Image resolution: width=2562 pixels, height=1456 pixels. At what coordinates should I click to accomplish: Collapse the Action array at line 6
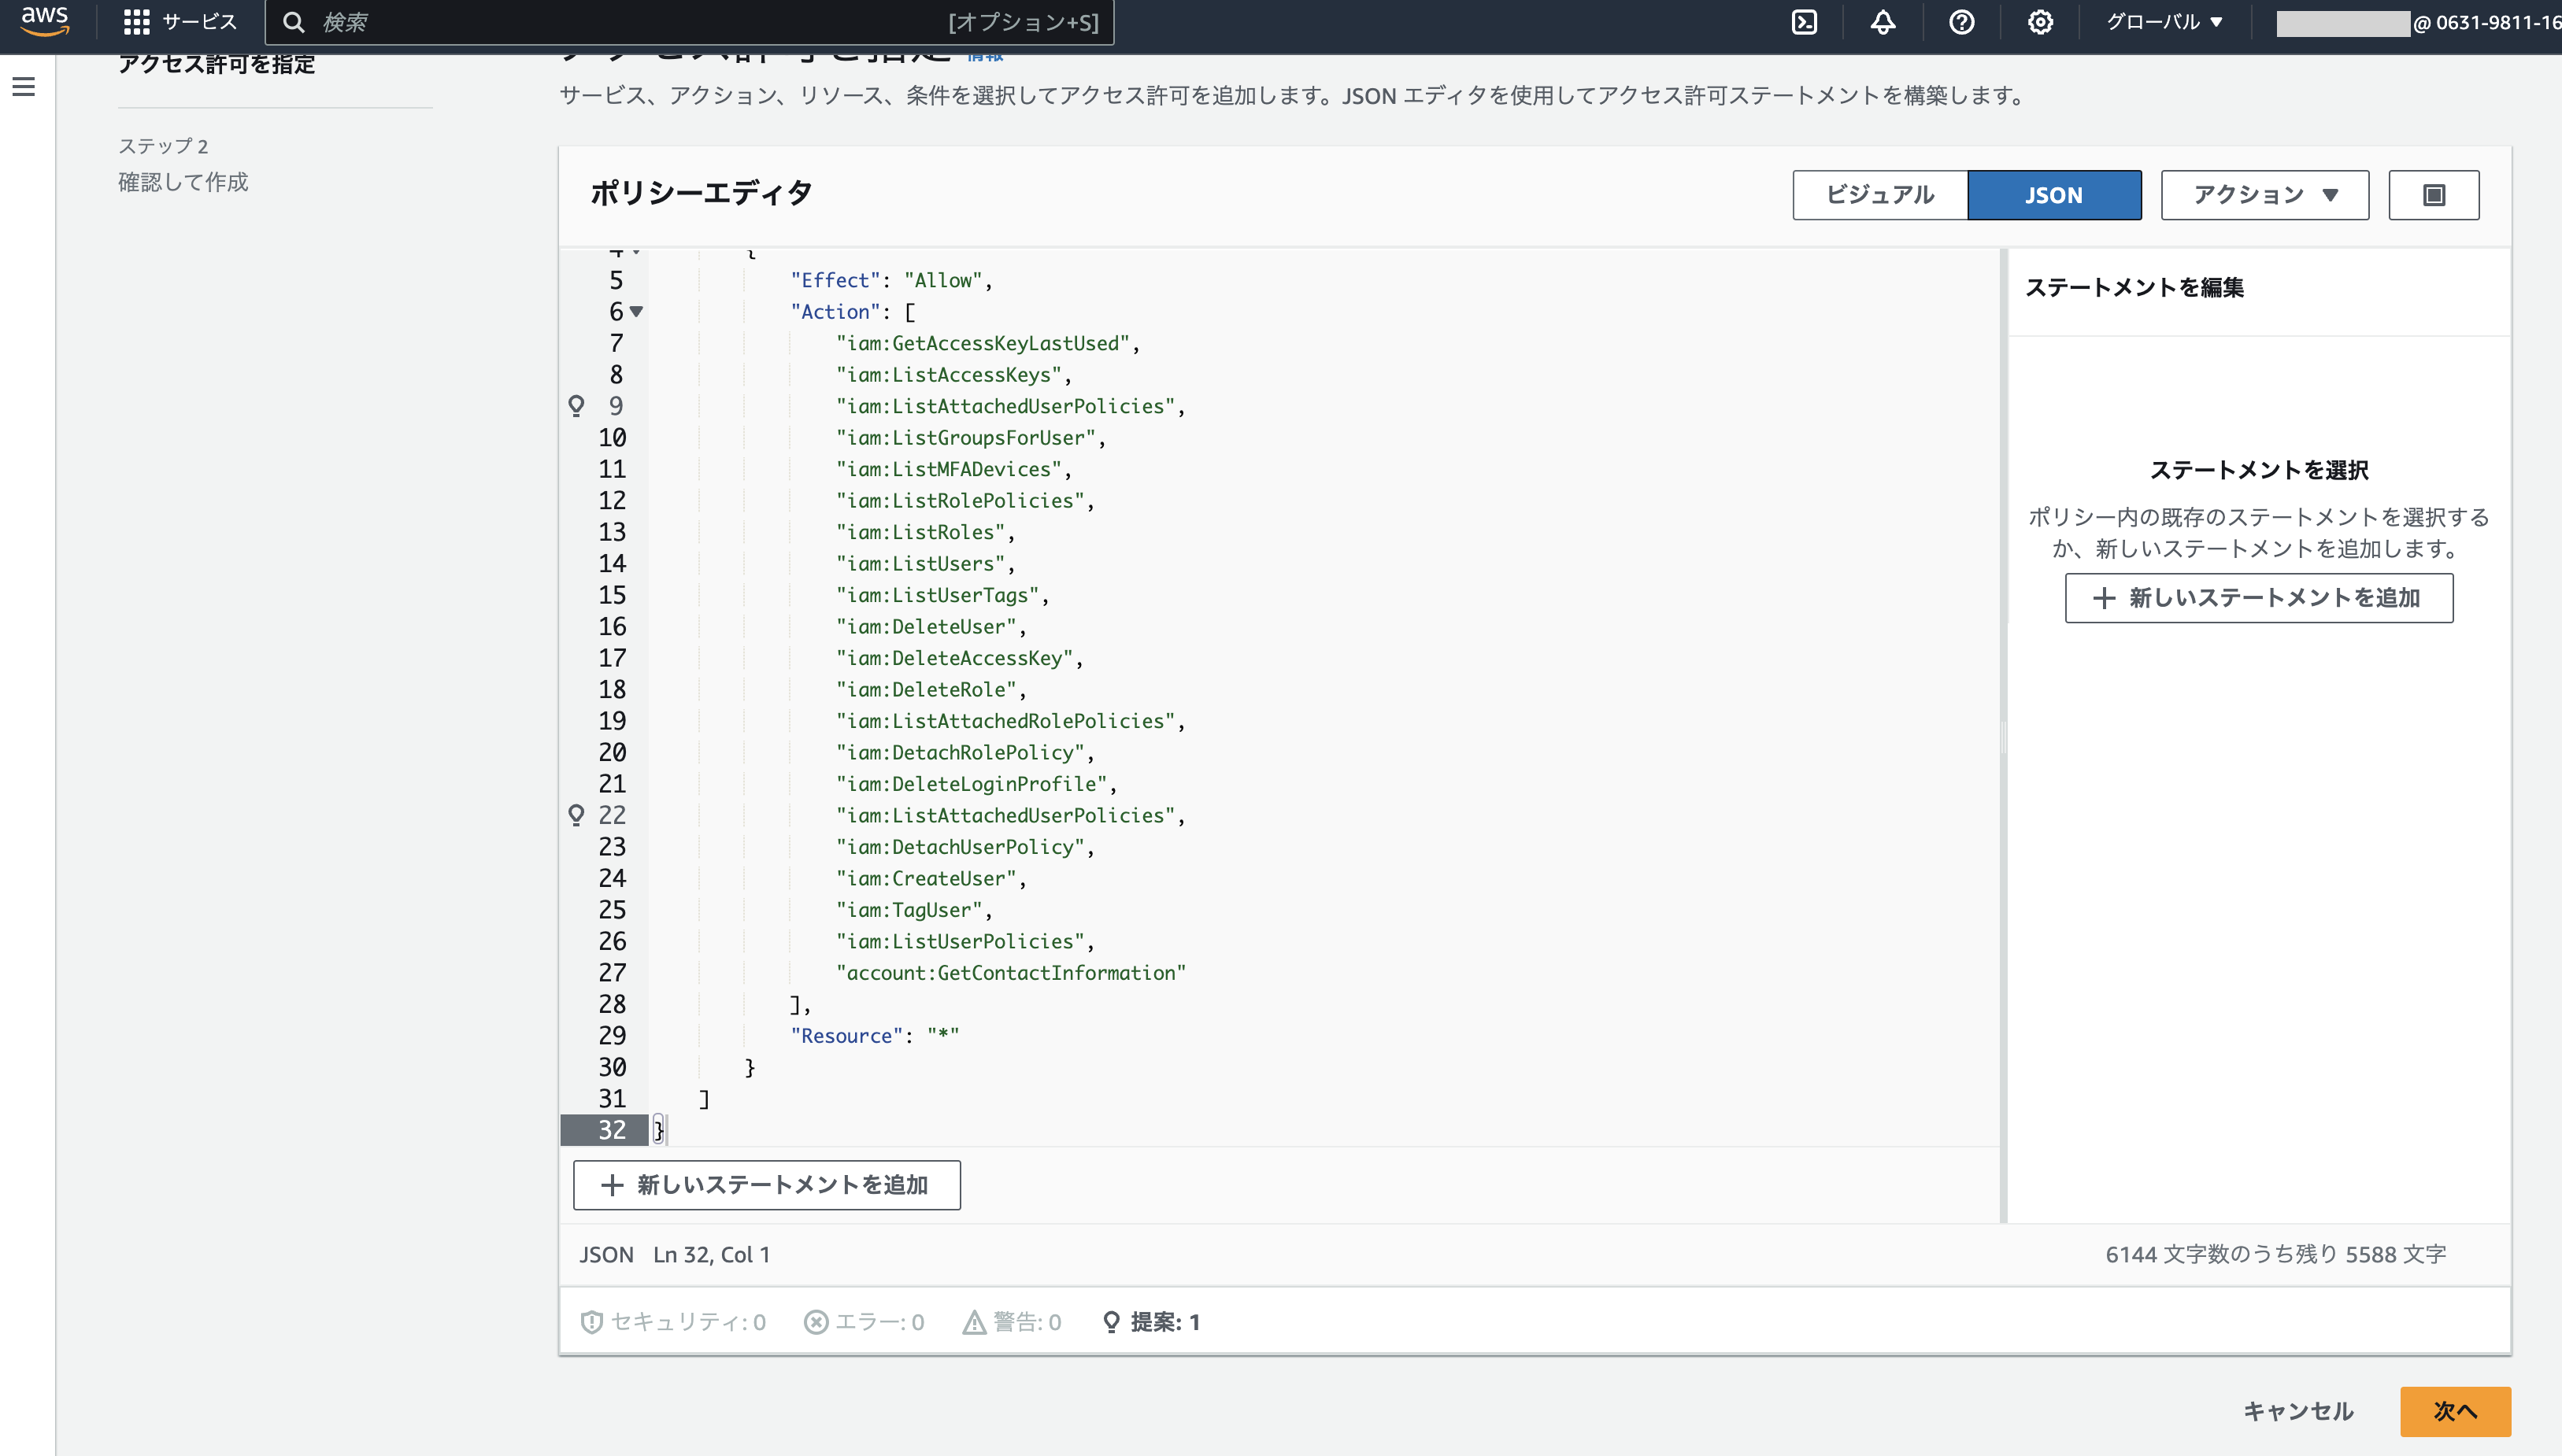point(636,312)
